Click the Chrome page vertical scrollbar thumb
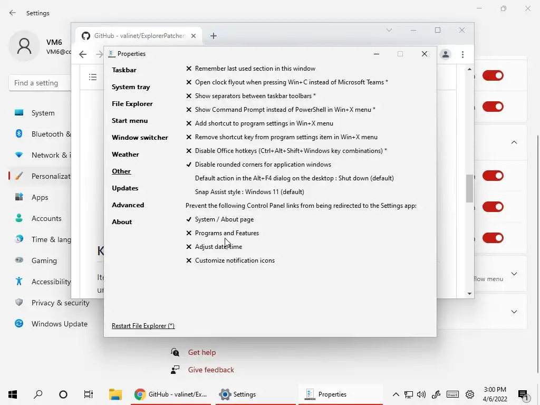The height and width of the screenshot is (405, 540). 469,188
